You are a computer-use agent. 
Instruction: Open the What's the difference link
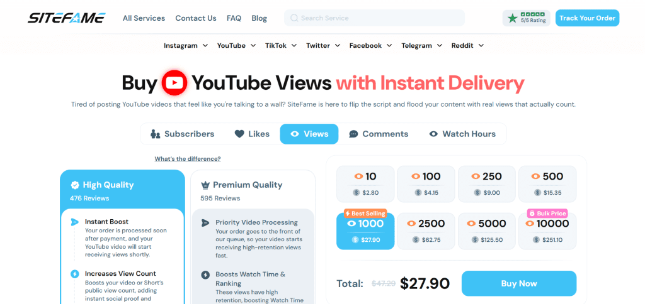click(x=188, y=159)
